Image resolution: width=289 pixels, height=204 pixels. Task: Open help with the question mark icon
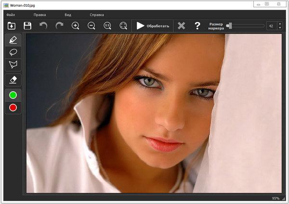point(197,25)
